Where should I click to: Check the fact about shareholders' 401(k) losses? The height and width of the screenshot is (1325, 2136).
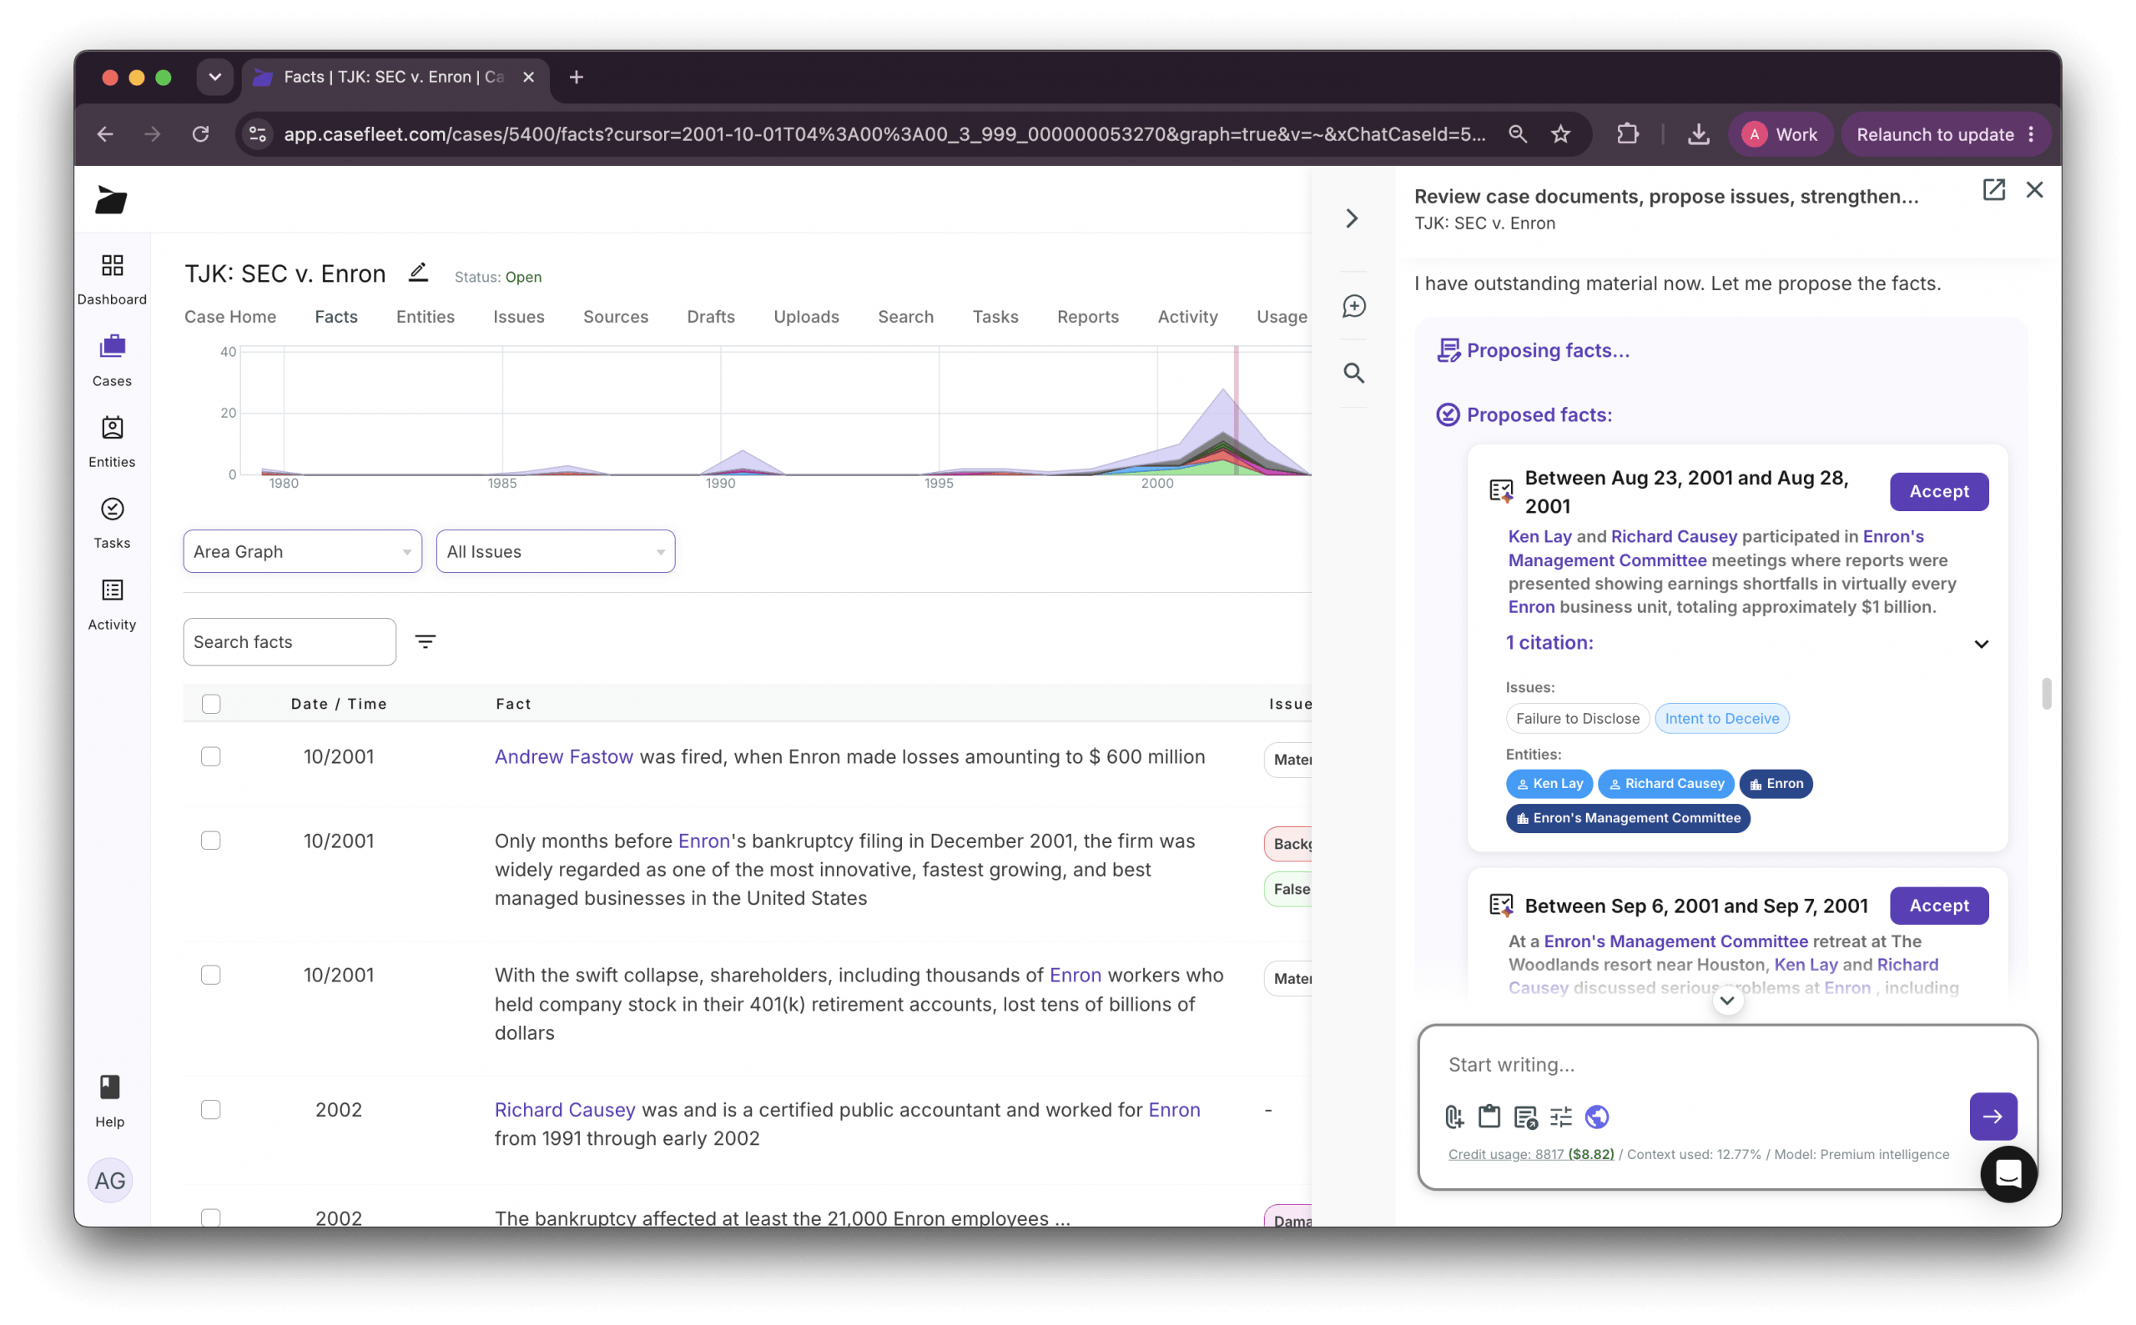click(210, 975)
